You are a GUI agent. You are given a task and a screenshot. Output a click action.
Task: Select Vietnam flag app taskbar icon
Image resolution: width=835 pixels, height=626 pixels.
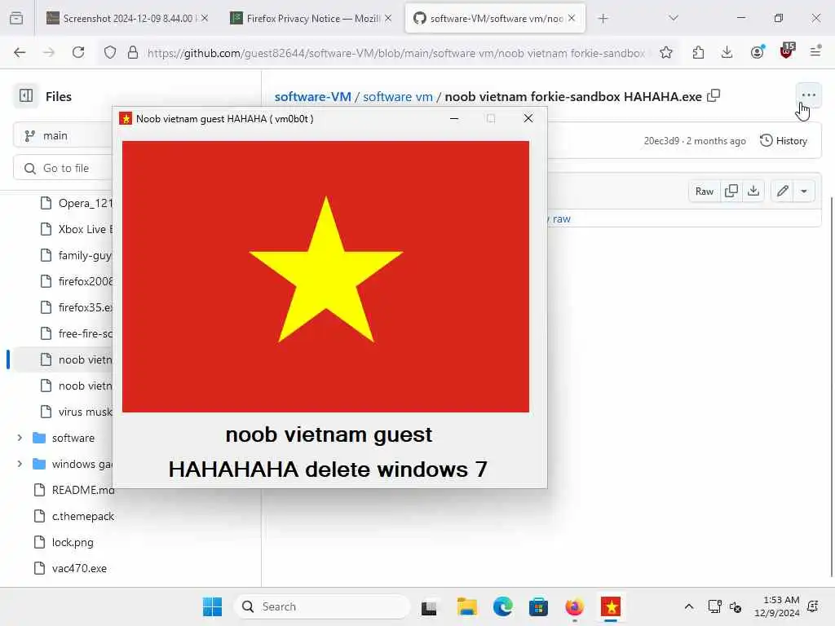point(611,606)
